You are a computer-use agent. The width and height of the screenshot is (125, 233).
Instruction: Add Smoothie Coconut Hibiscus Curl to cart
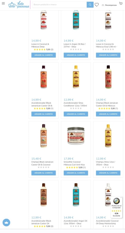(x=76, y=173)
